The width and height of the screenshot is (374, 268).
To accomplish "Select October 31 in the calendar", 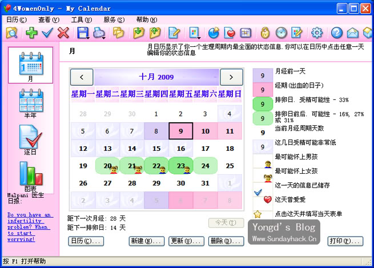I will pos(206,183).
